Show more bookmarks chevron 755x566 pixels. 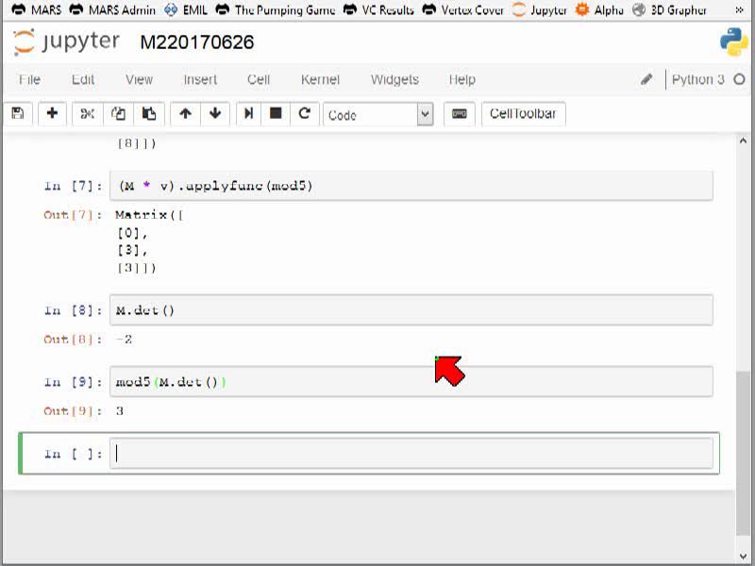(739, 9)
